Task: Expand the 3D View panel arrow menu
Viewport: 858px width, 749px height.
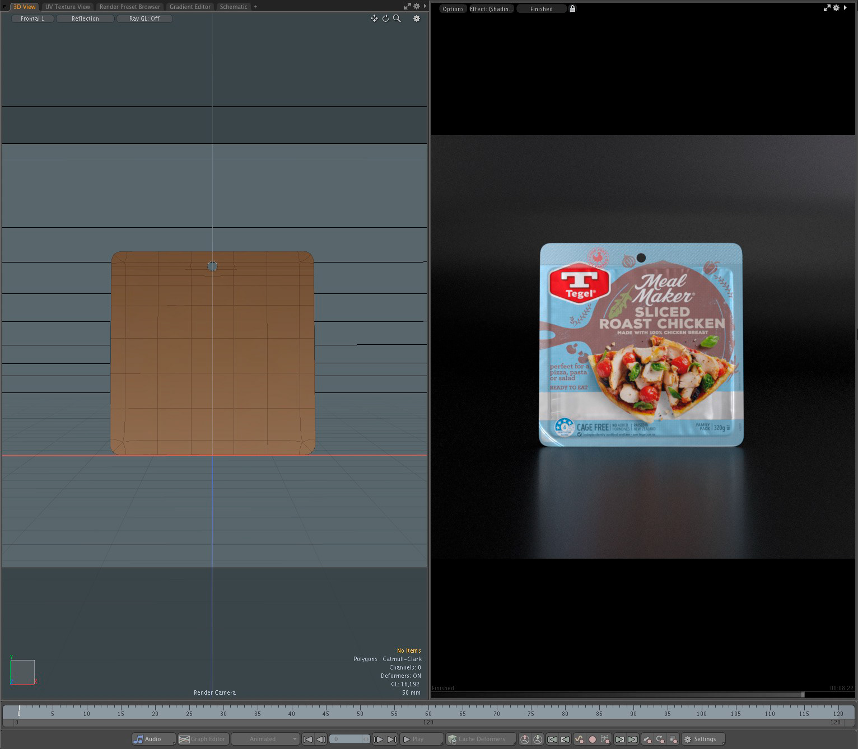Action: click(x=424, y=7)
